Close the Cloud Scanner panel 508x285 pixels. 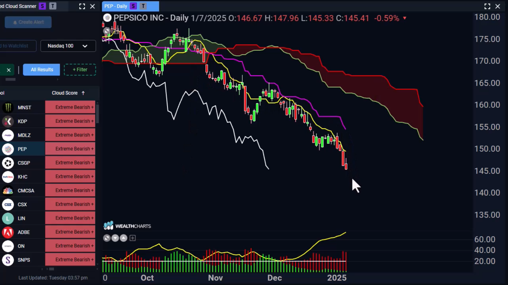pyautogui.click(x=92, y=6)
